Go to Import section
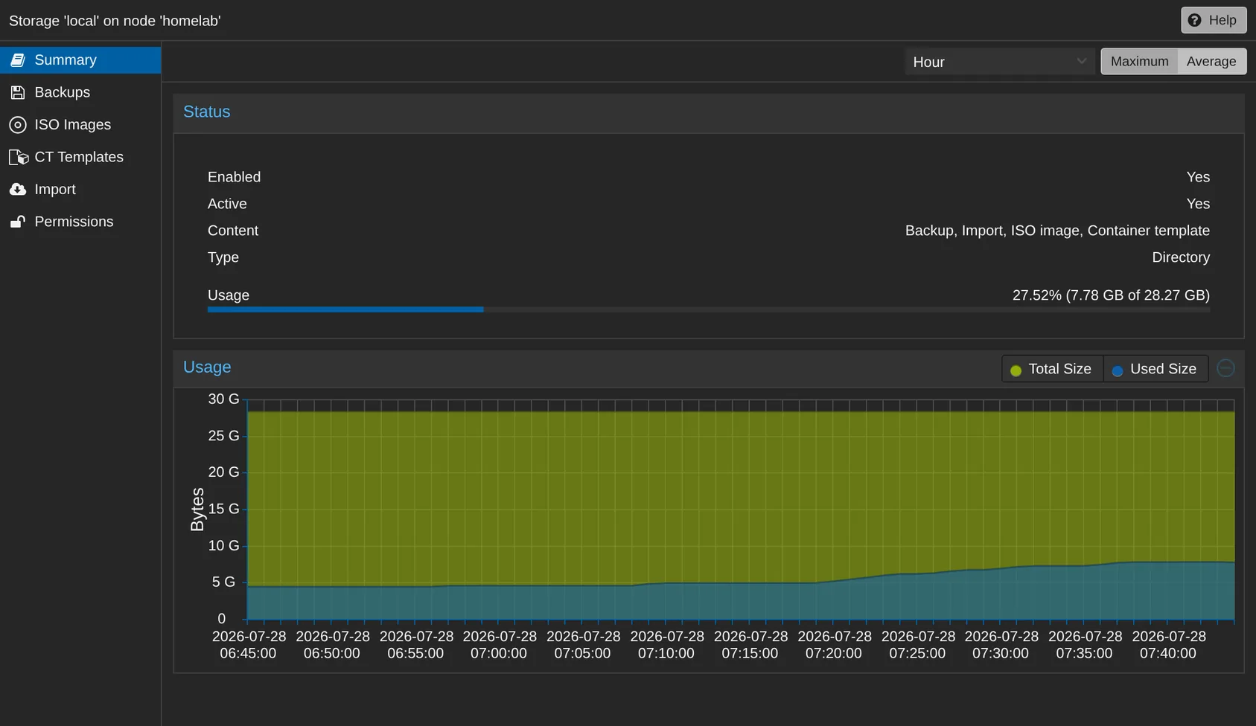Viewport: 1256px width, 726px height. click(80, 190)
